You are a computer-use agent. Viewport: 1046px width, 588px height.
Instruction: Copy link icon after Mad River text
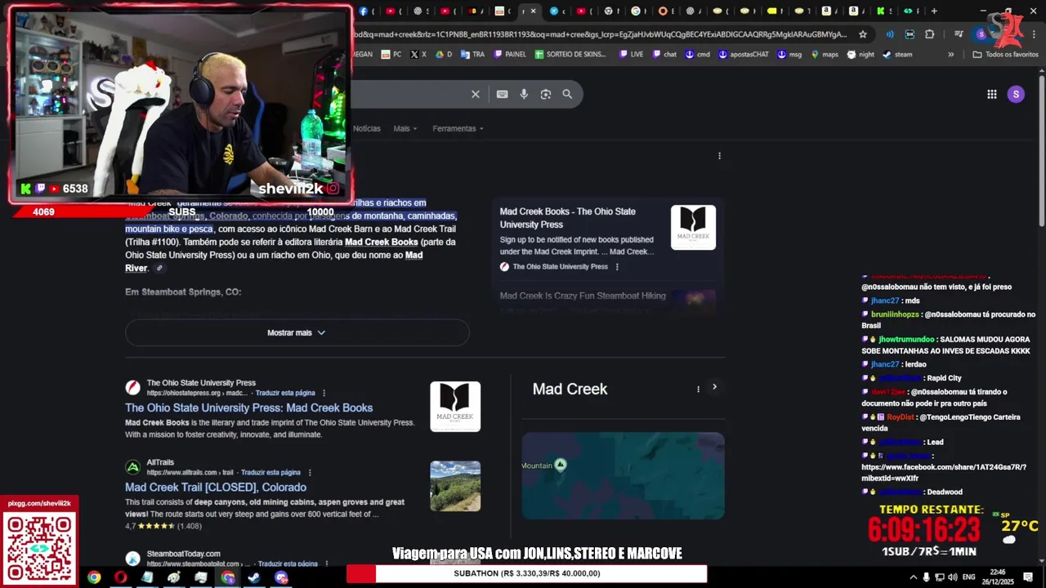coord(159,268)
